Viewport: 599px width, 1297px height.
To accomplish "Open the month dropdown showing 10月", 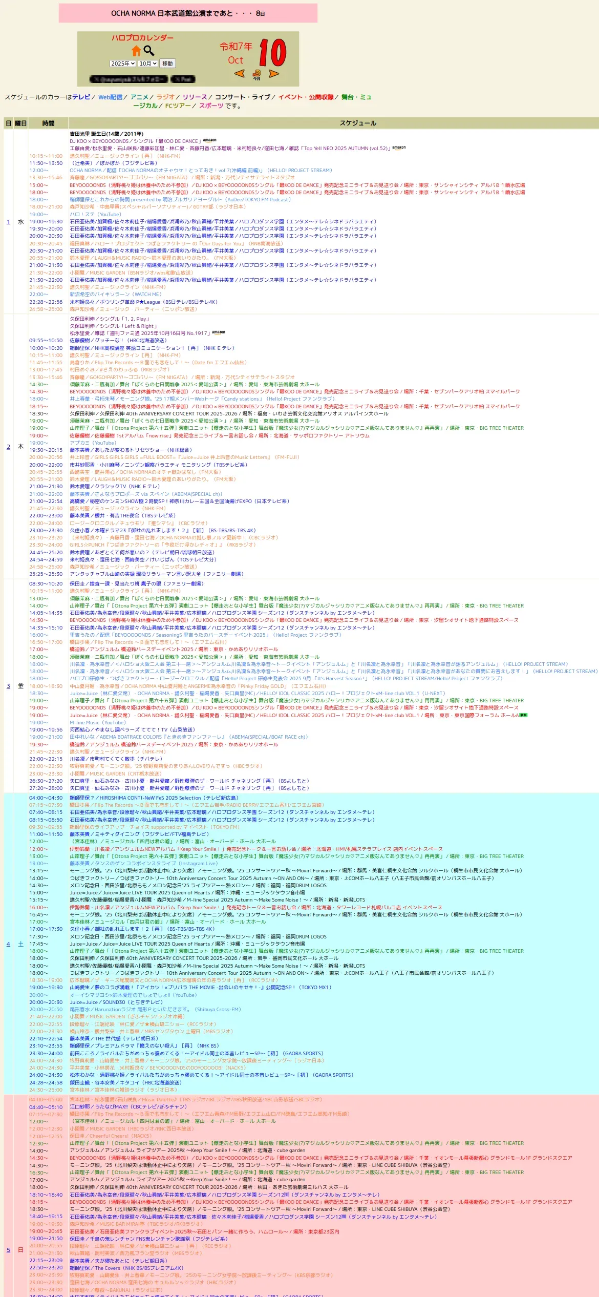I will (148, 64).
